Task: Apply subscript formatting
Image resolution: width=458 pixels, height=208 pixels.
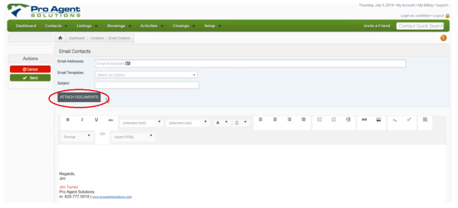Action: click(395, 120)
